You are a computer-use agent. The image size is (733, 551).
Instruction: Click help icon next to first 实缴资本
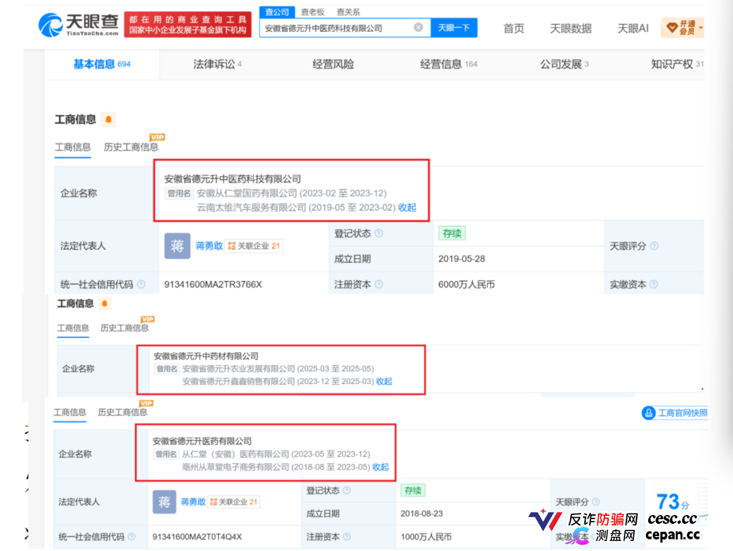[654, 284]
